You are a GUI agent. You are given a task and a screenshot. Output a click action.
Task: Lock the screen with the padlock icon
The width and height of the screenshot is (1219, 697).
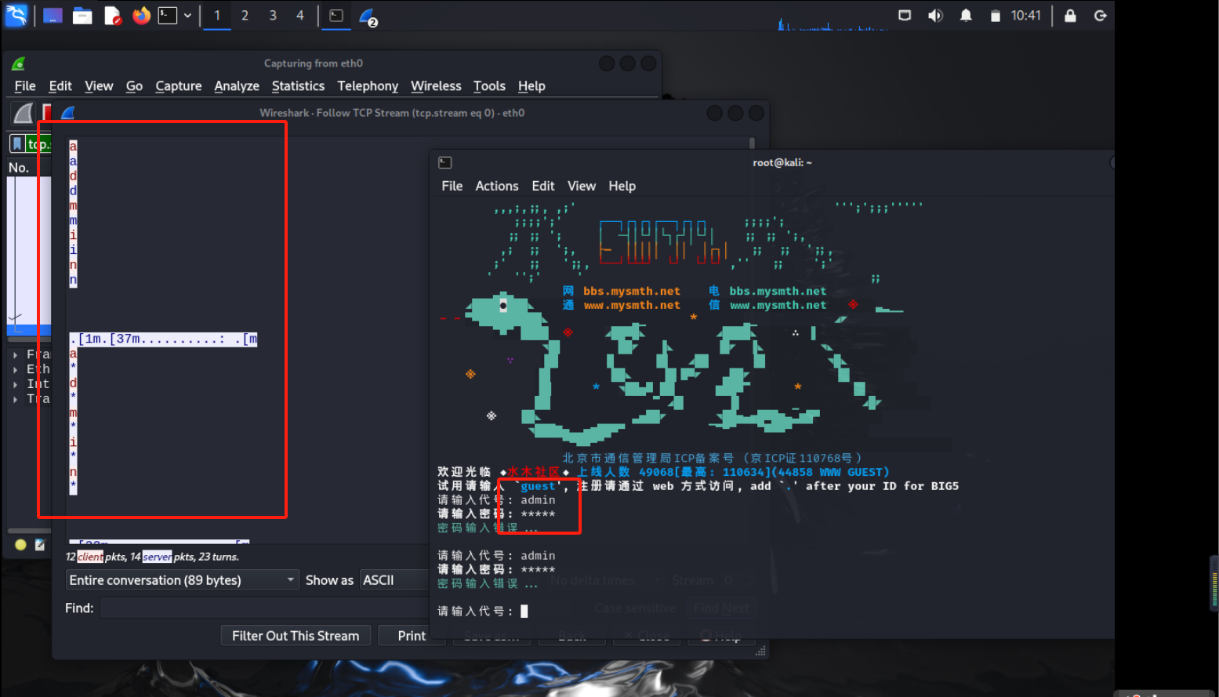point(1070,16)
